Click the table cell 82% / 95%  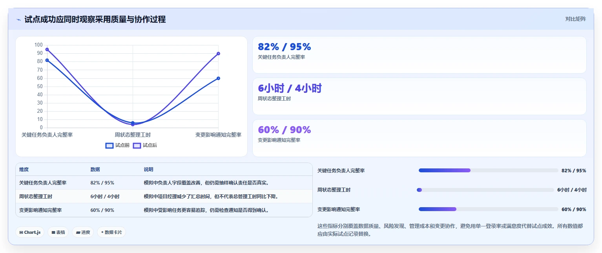tap(102, 183)
